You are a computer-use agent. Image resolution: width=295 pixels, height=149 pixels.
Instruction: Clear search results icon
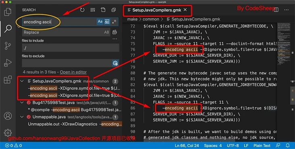(x=93, y=10)
